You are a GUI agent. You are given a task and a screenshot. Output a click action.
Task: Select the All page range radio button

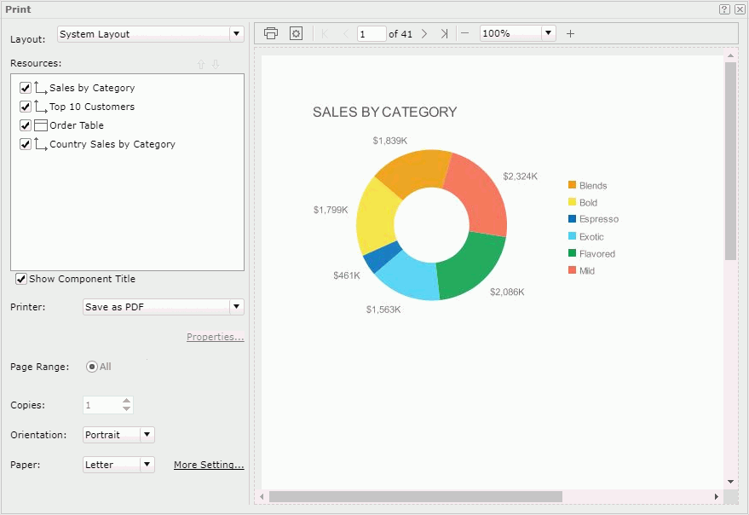tap(92, 367)
